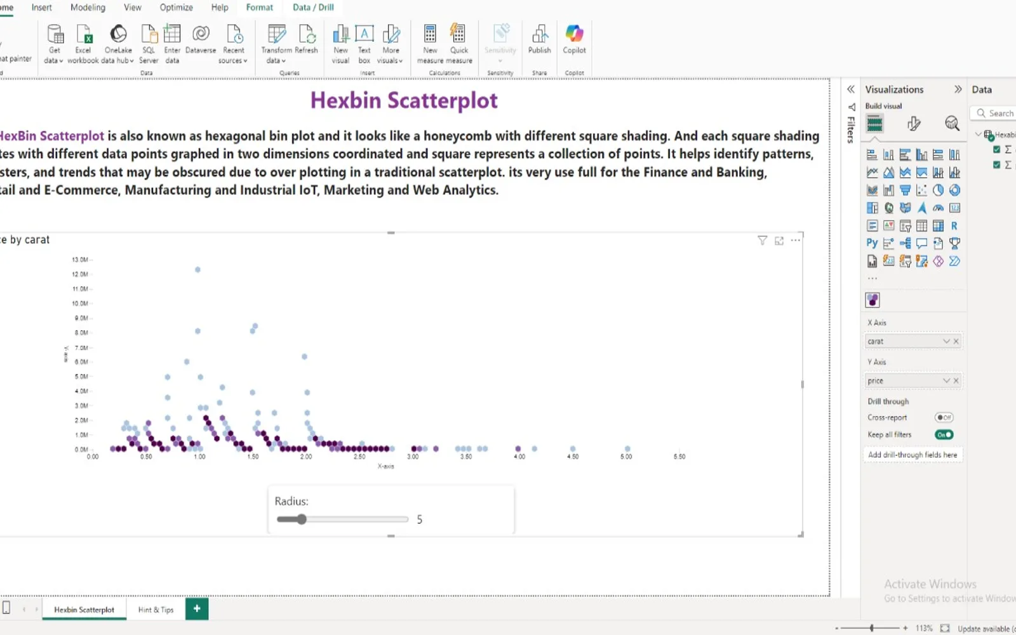Insert a New visual
Viewport: 1016px width, 635px height.
(340, 43)
